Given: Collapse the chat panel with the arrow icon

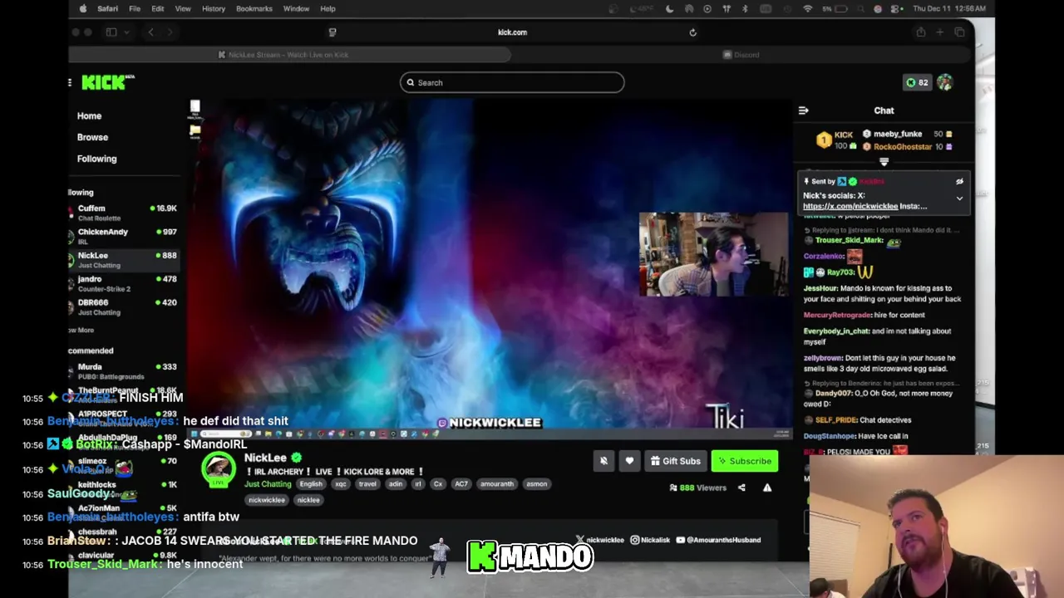Looking at the screenshot, I should 803,110.
